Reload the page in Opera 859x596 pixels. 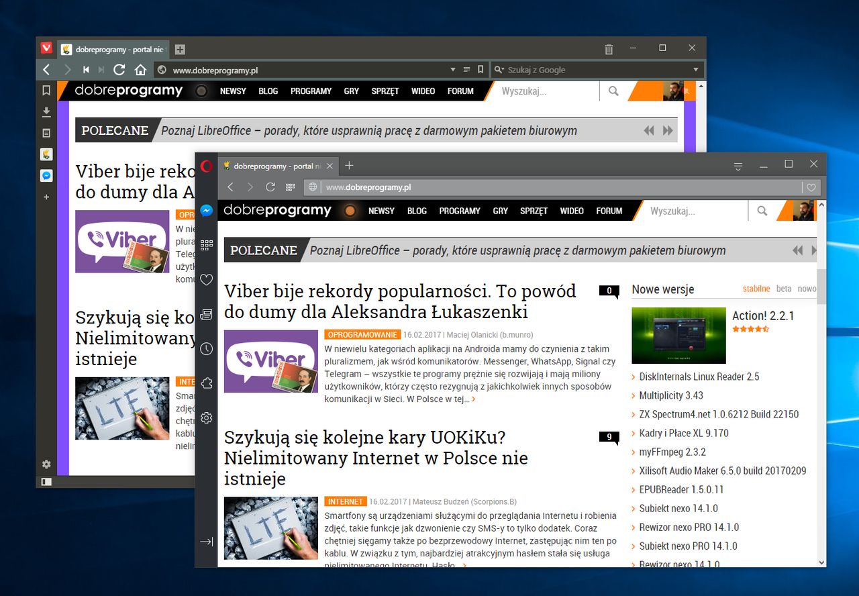tap(270, 187)
